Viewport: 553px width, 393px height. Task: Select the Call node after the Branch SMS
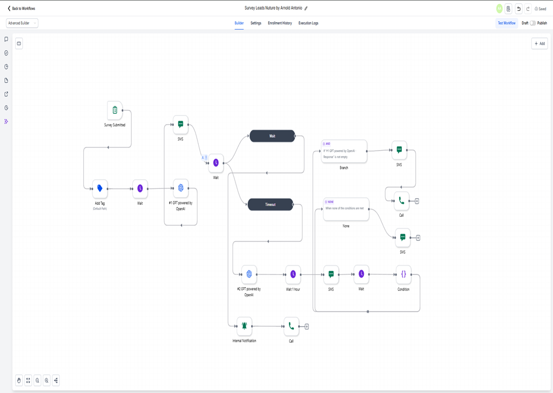click(x=401, y=201)
